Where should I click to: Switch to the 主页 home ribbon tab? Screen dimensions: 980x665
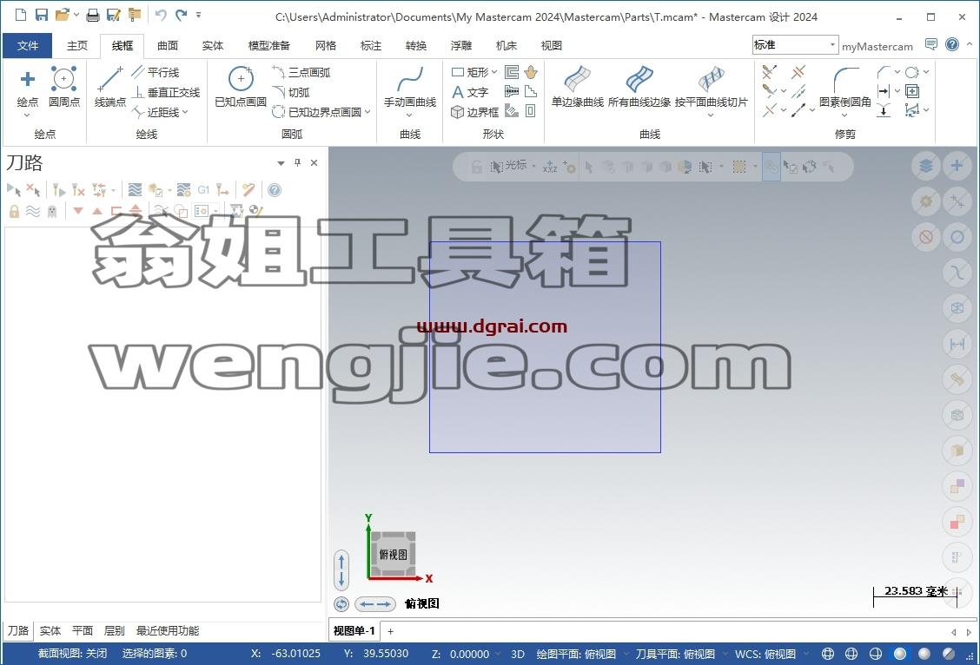coord(77,46)
